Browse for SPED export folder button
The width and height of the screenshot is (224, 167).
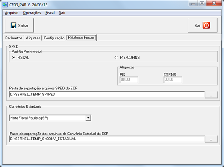pos(211,95)
